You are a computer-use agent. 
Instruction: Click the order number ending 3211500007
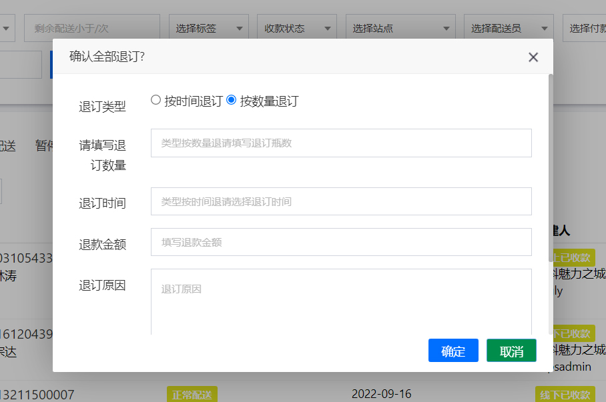pos(37,395)
